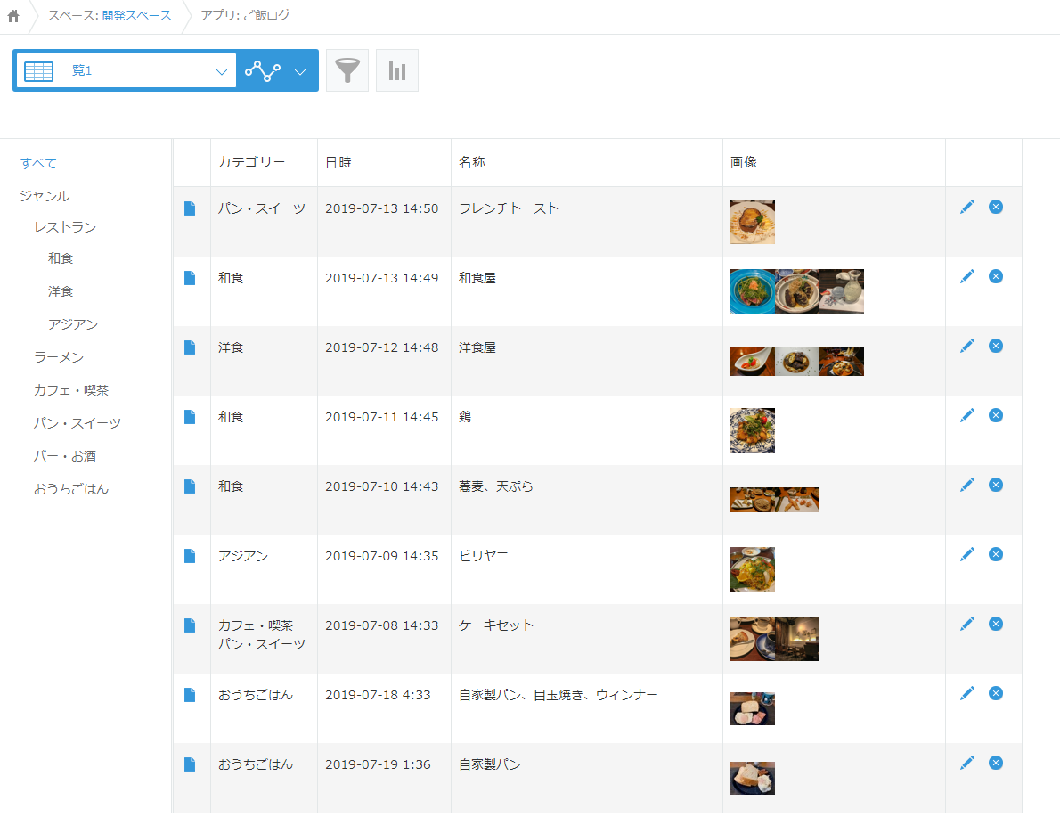Open record details for フレンチトースト

pos(190,208)
